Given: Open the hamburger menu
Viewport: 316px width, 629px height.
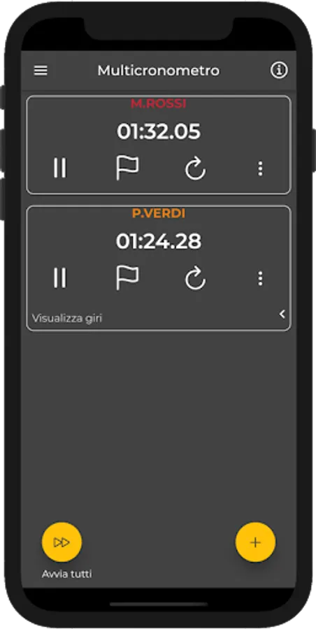Looking at the screenshot, I should (x=41, y=71).
